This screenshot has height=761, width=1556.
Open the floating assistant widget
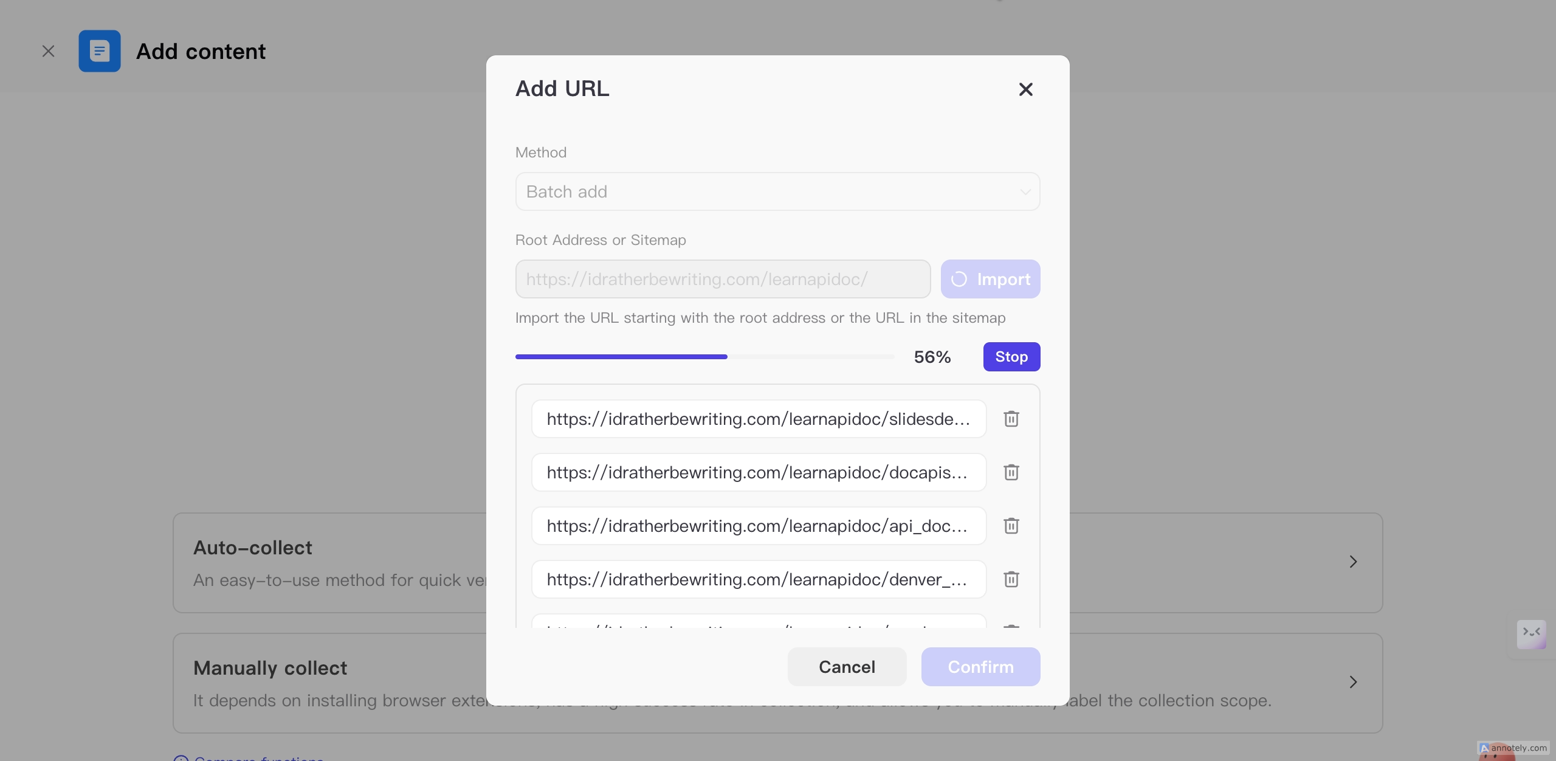[x=1530, y=633]
